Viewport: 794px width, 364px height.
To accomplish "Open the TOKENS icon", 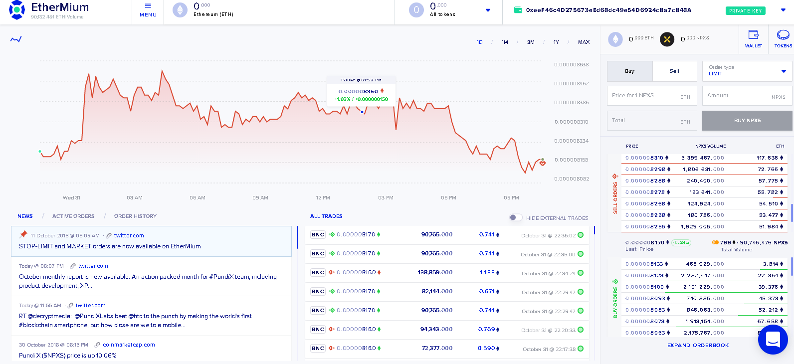I will [783, 38].
